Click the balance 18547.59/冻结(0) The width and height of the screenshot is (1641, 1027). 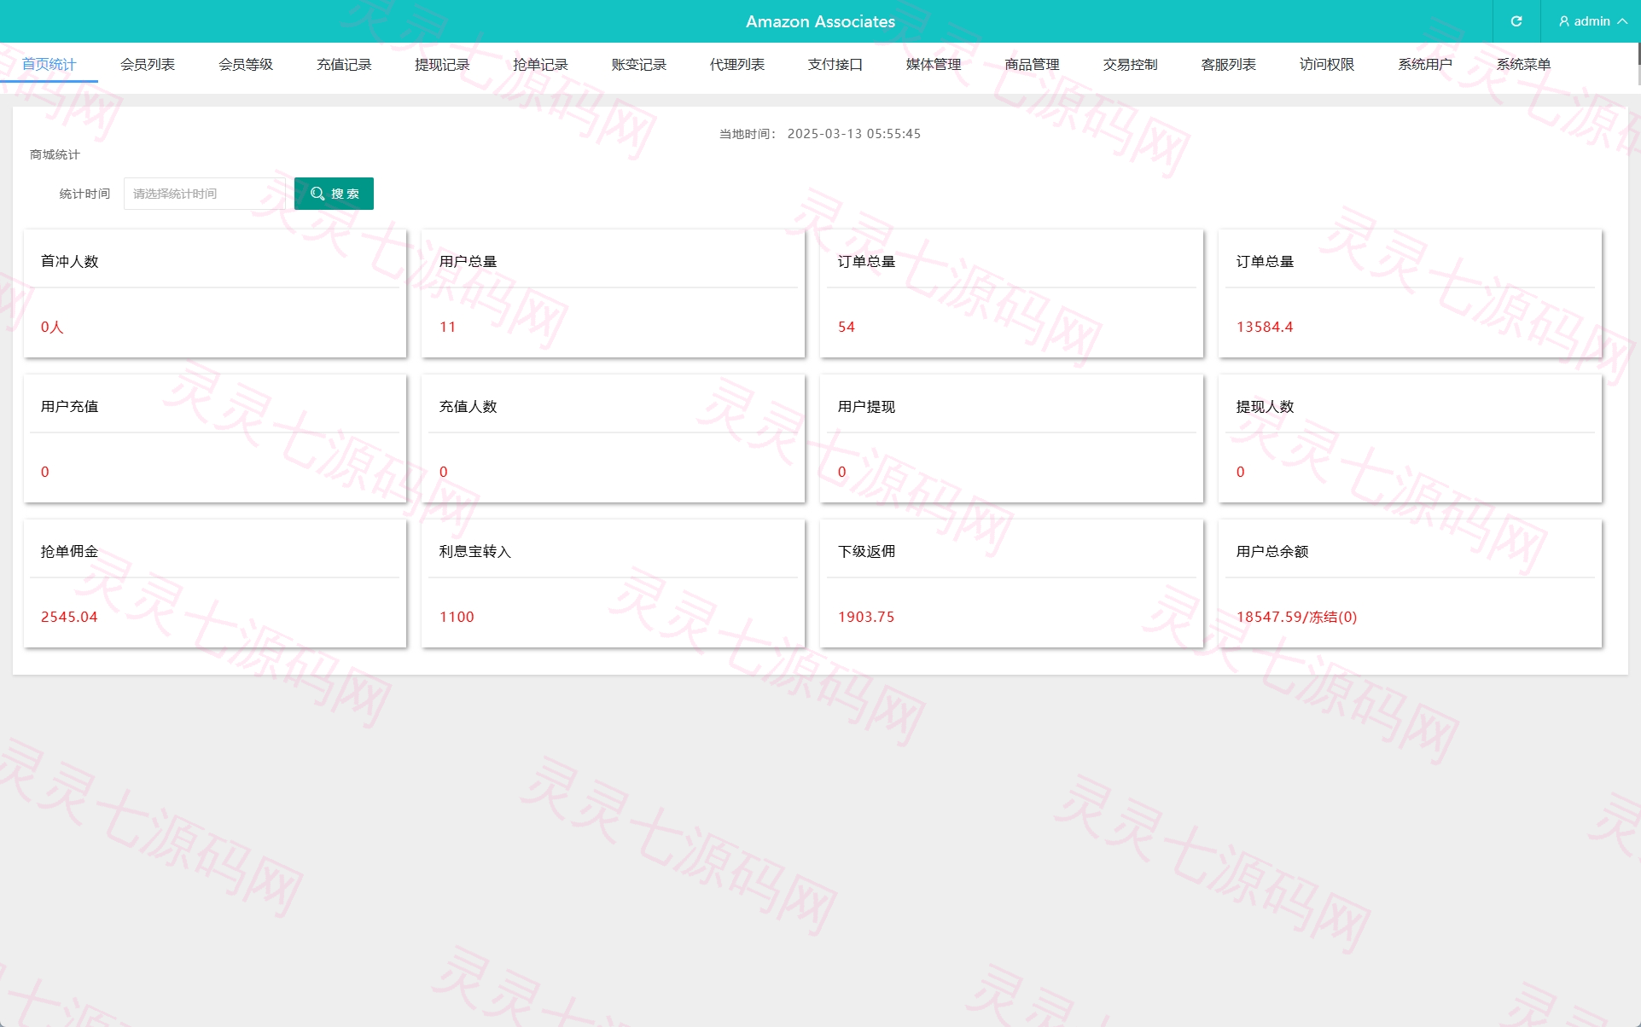1296,617
